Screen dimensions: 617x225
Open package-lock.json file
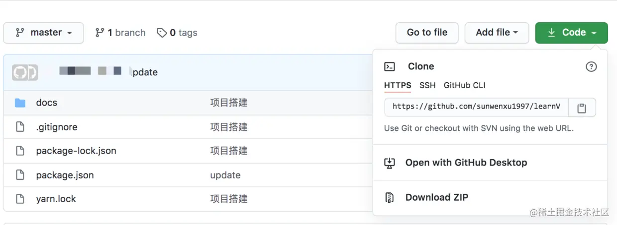(x=76, y=151)
